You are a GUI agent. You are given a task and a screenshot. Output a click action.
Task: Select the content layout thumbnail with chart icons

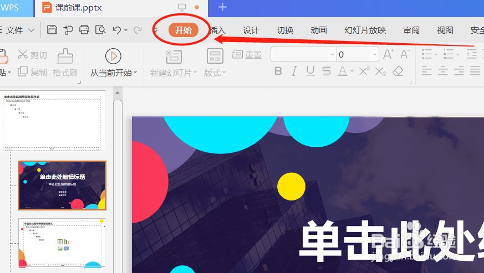(62, 243)
